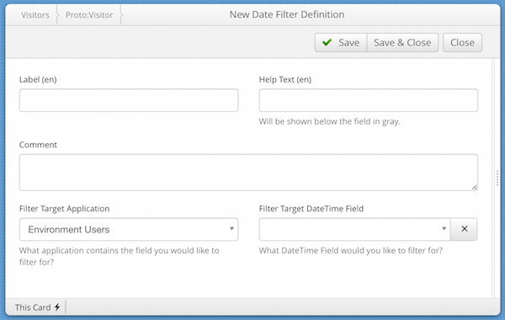Open the Filter Target Application dropdown
This screenshot has width=505, height=320.
tap(129, 229)
